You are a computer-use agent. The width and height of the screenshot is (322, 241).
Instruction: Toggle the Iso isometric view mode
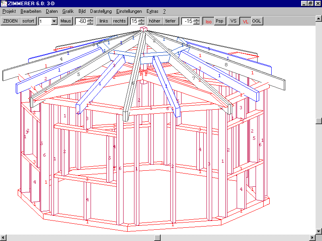pyautogui.click(x=208, y=21)
